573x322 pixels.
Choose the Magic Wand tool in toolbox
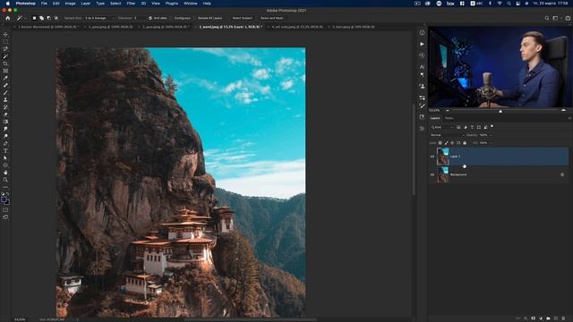click(x=5, y=56)
